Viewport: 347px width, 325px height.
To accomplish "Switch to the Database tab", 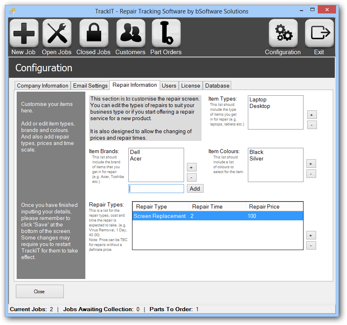I will (x=217, y=86).
